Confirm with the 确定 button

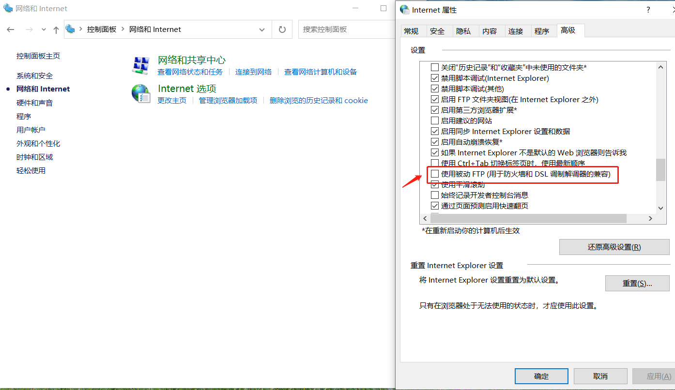pyautogui.click(x=541, y=376)
